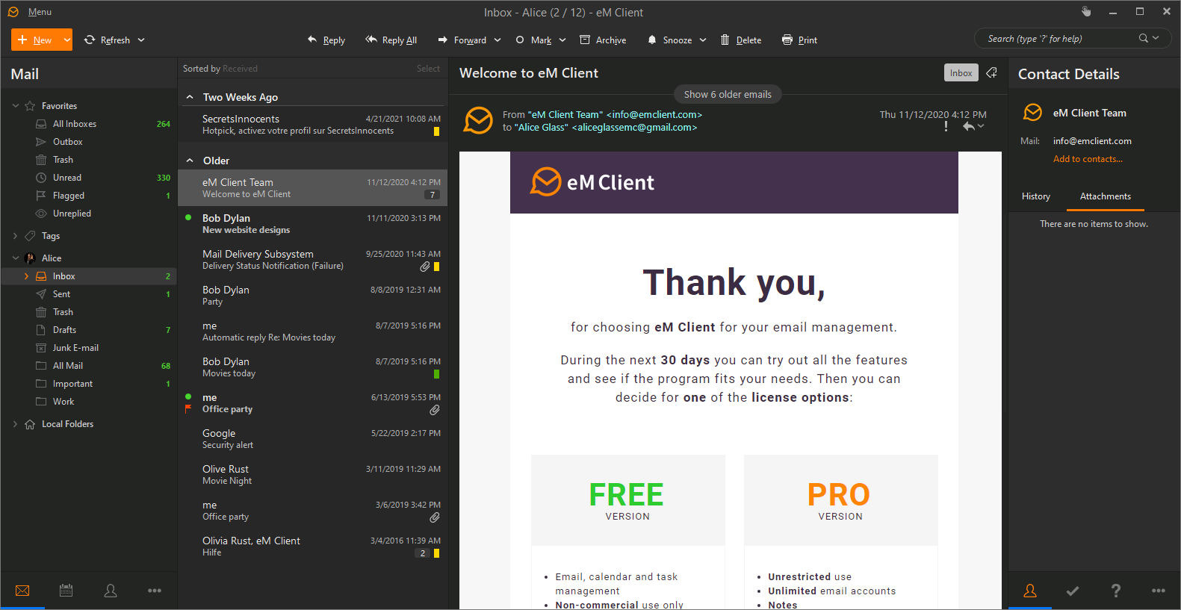Image resolution: width=1181 pixels, height=610 pixels.
Task: Click the Select link in message list header
Action: (x=428, y=69)
